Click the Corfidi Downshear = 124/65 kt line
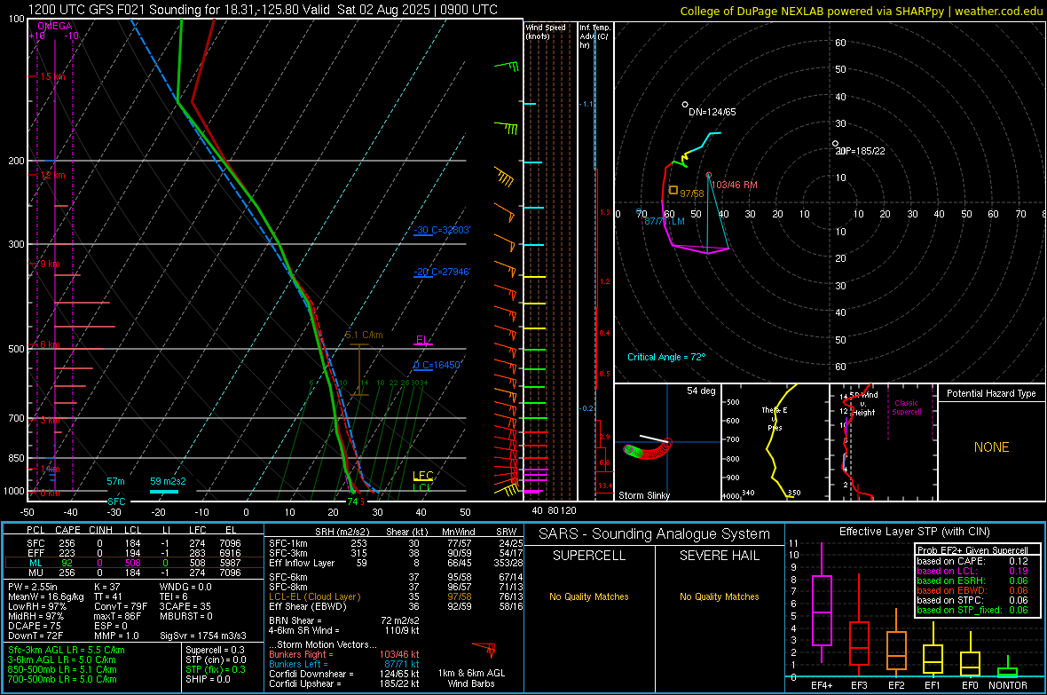 pyautogui.click(x=344, y=674)
